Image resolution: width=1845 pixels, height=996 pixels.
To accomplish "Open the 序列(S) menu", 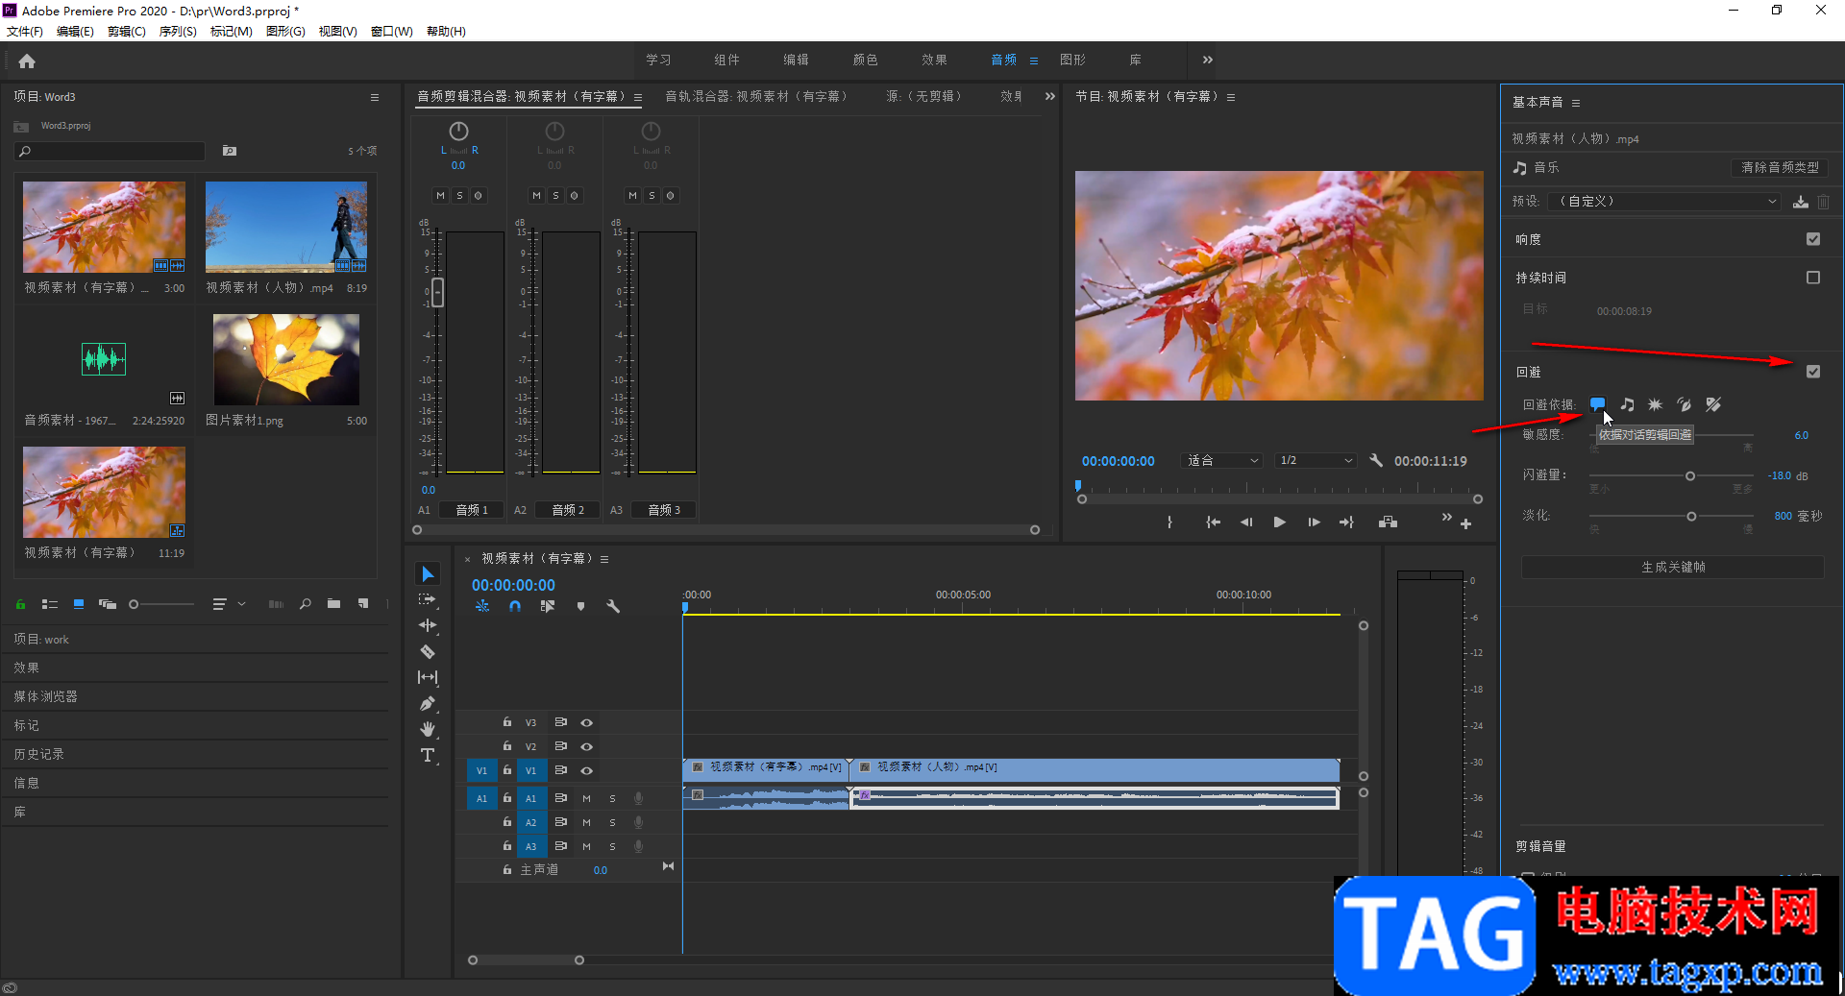I will (177, 32).
